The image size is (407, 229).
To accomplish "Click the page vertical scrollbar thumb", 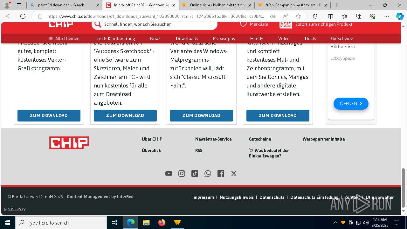I will [404, 187].
